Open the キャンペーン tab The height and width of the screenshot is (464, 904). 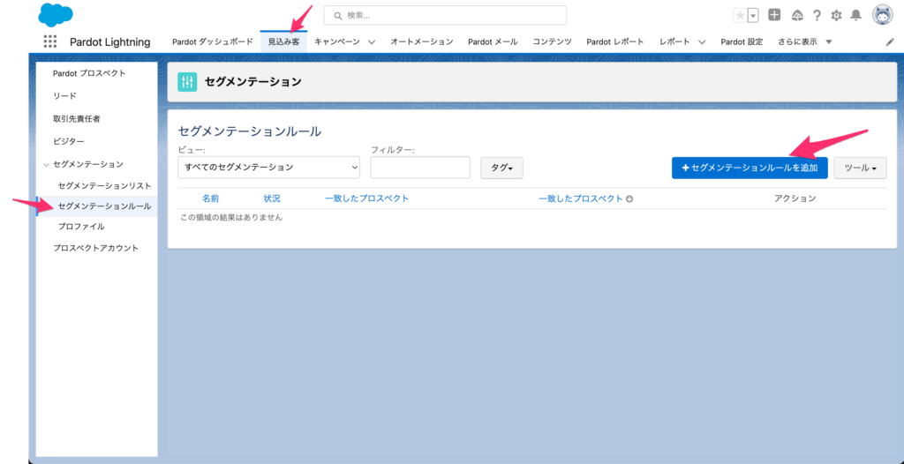tap(336, 42)
